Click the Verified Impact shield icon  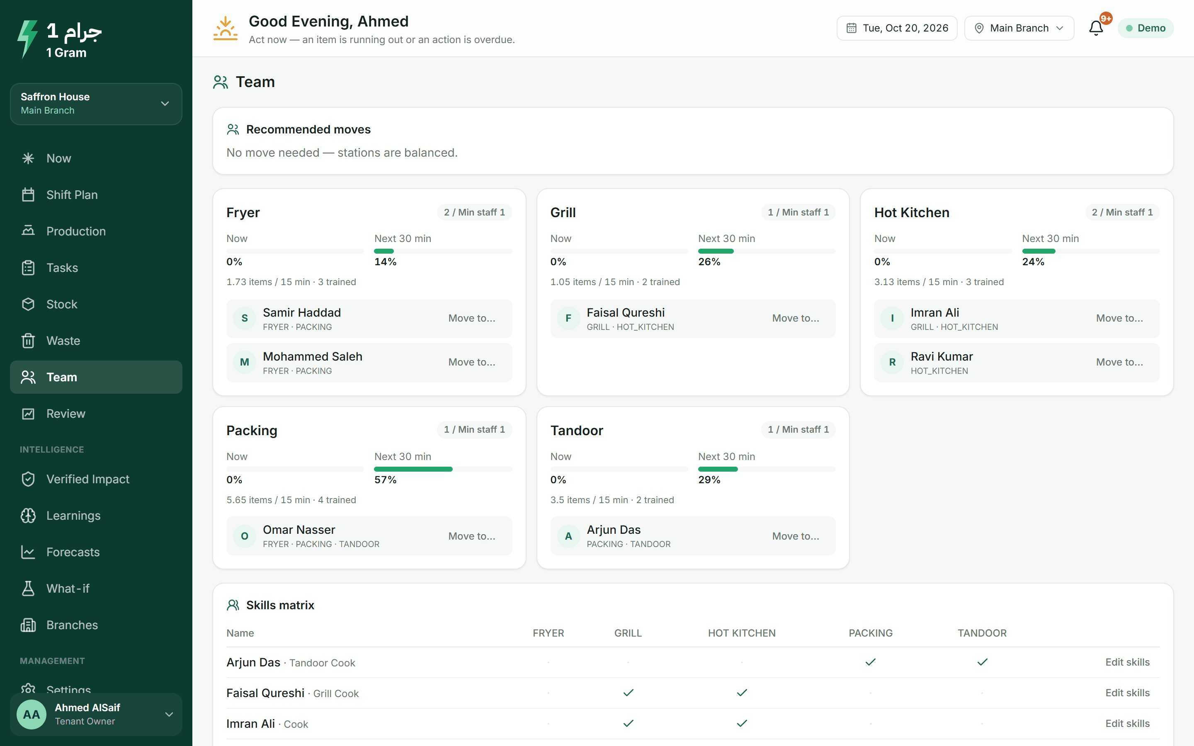[28, 479]
